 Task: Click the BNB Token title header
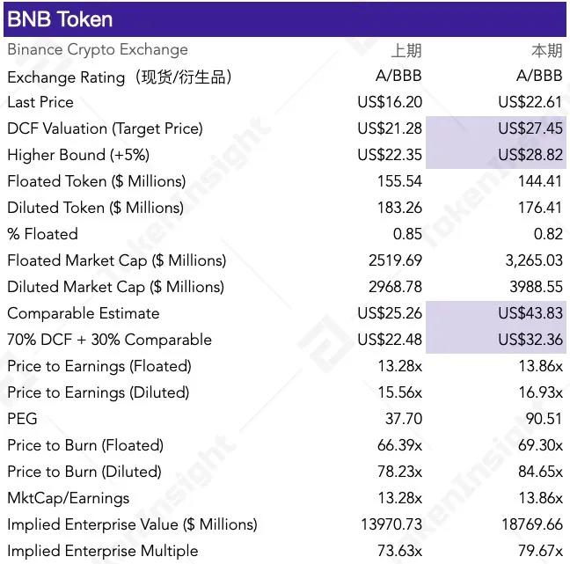click(61, 18)
